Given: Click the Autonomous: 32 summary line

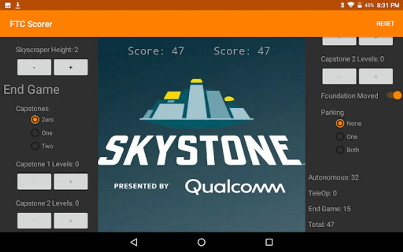Looking at the screenshot, I should point(334,177).
